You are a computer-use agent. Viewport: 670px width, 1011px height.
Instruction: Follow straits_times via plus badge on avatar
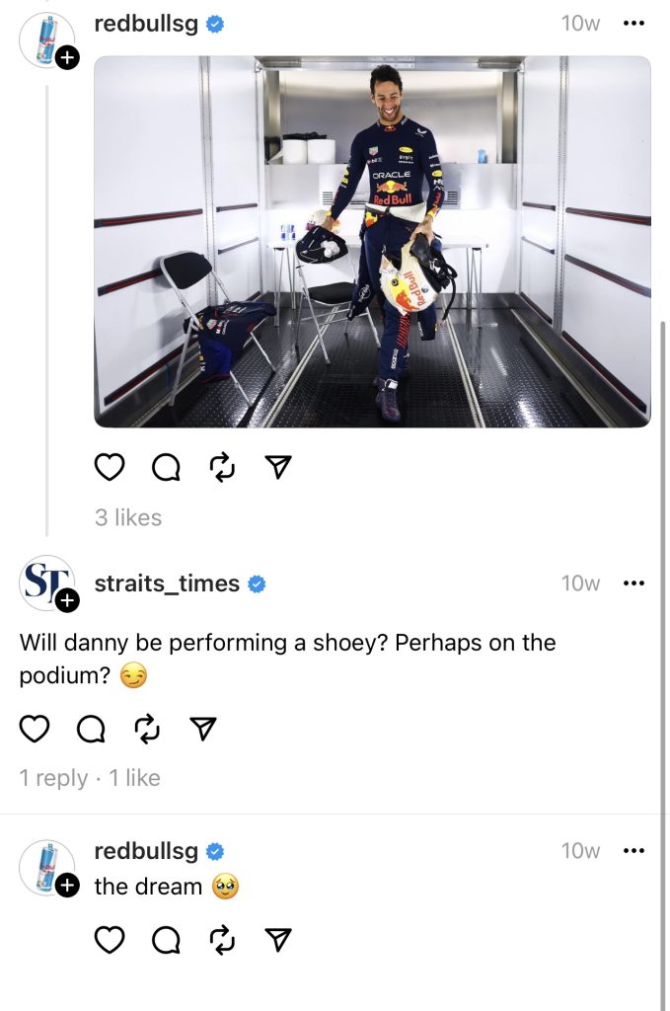(67, 601)
